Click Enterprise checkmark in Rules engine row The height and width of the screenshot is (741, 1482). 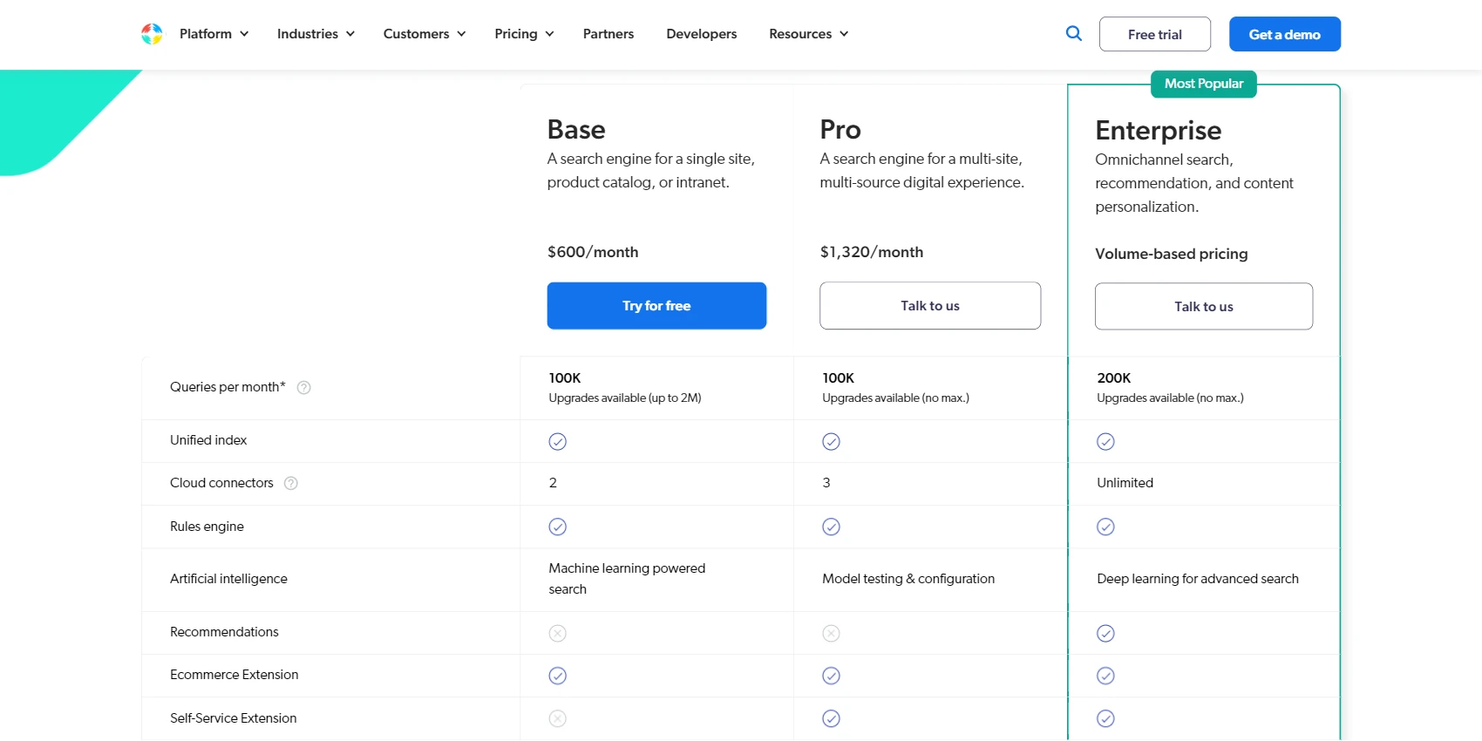[1105, 527]
